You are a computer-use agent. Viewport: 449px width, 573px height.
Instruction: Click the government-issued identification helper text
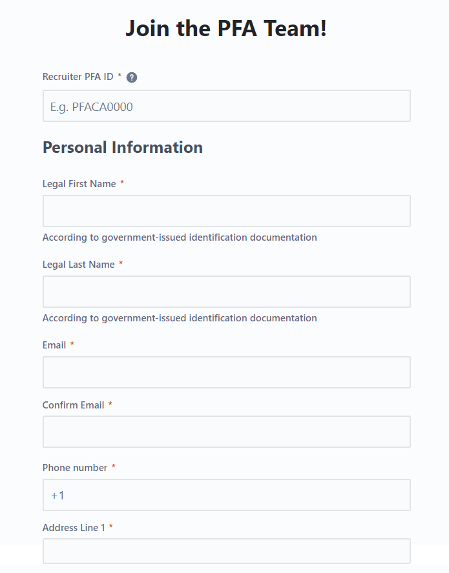click(x=180, y=237)
